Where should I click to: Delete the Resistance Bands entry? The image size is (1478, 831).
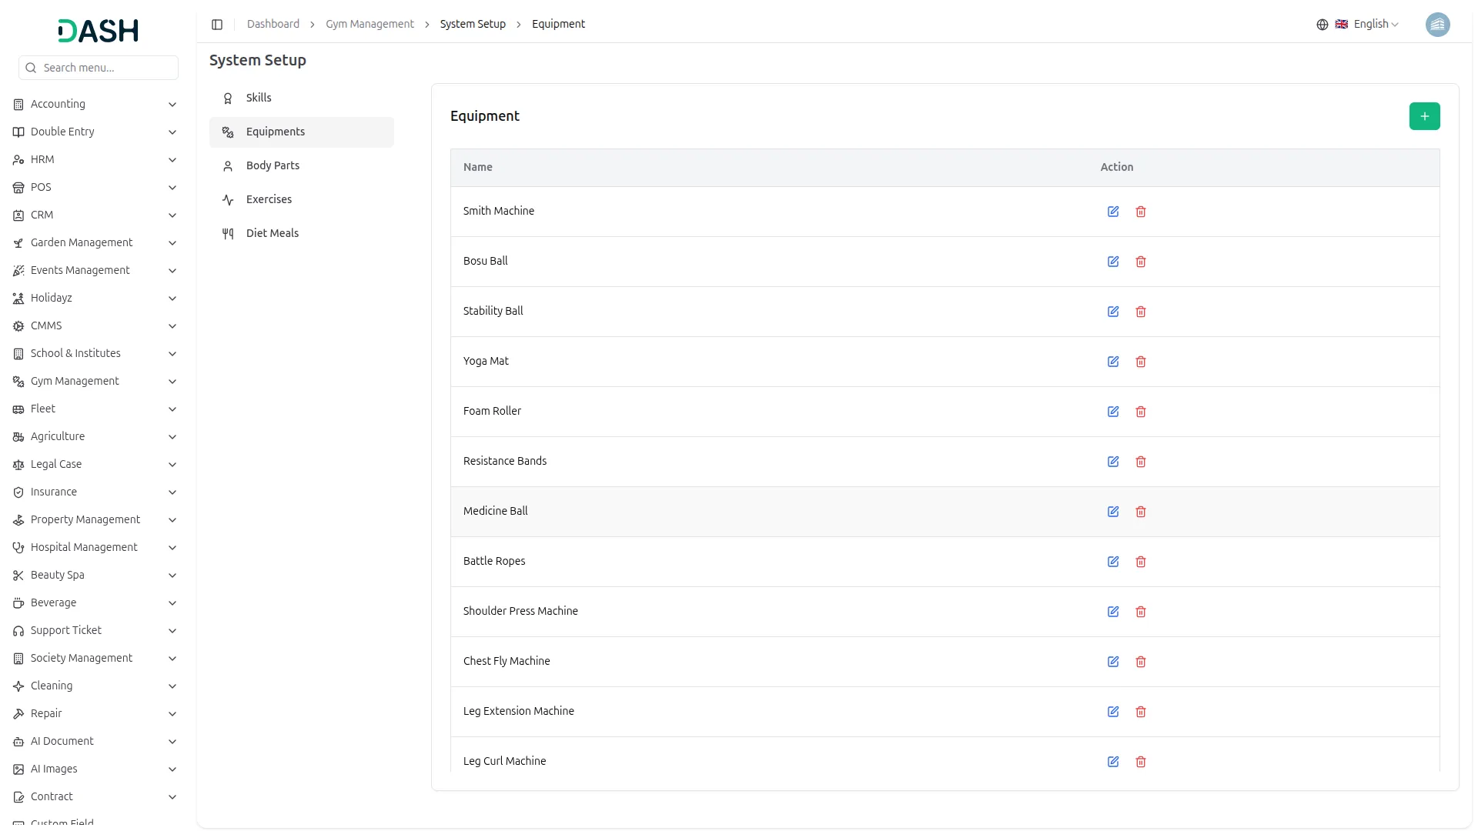tap(1140, 462)
